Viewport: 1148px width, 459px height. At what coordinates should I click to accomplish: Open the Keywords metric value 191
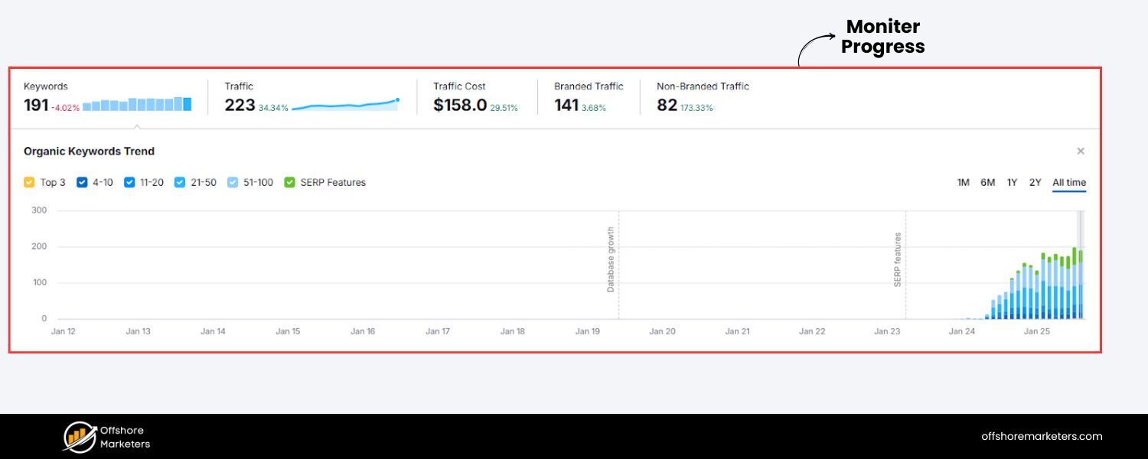click(36, 106)
